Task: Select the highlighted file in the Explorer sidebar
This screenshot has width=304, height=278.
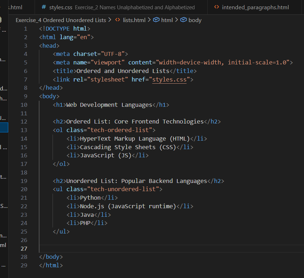Action: [x=4, y=127]
